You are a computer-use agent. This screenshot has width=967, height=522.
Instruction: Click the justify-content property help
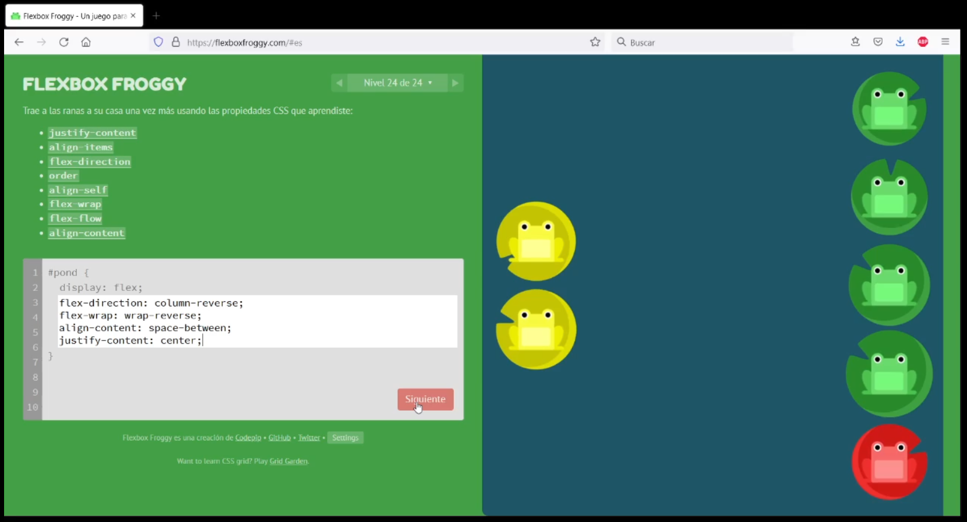click(x=93, y=133)
